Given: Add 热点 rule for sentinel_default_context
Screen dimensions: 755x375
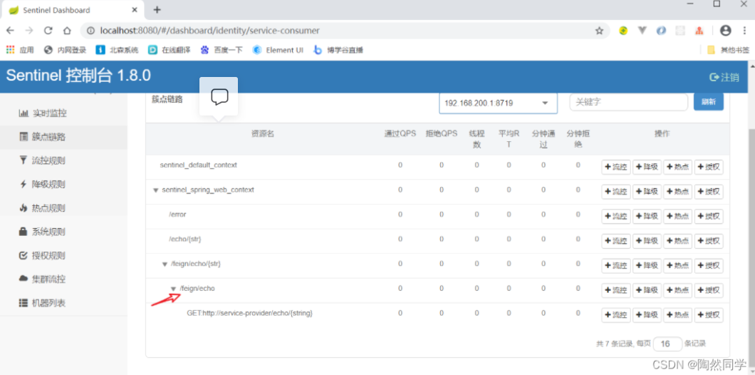Looking at the screenshot, I should tap(678, 168).
